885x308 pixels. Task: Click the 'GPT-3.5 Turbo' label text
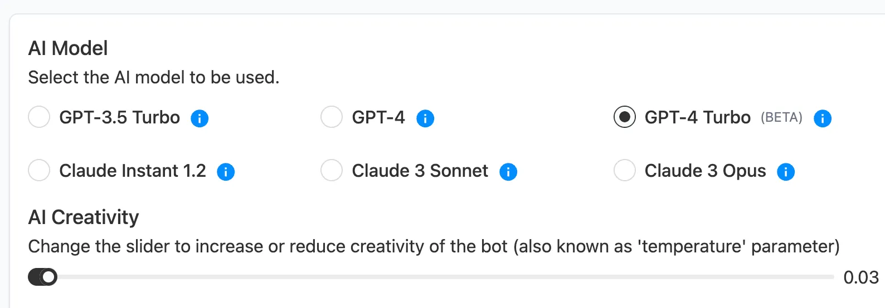[120, 117]
